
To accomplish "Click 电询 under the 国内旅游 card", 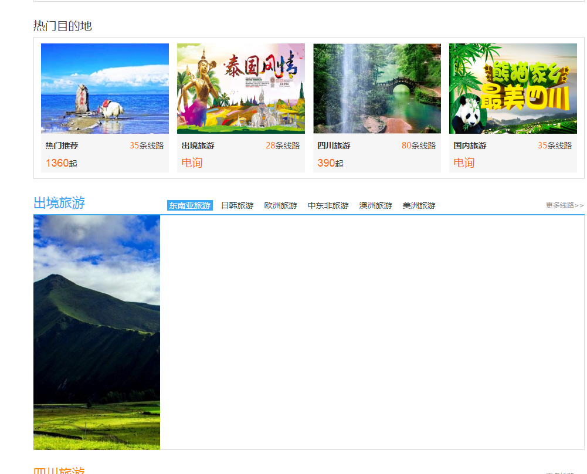I will pyautogui.click(x=464, y=163).
